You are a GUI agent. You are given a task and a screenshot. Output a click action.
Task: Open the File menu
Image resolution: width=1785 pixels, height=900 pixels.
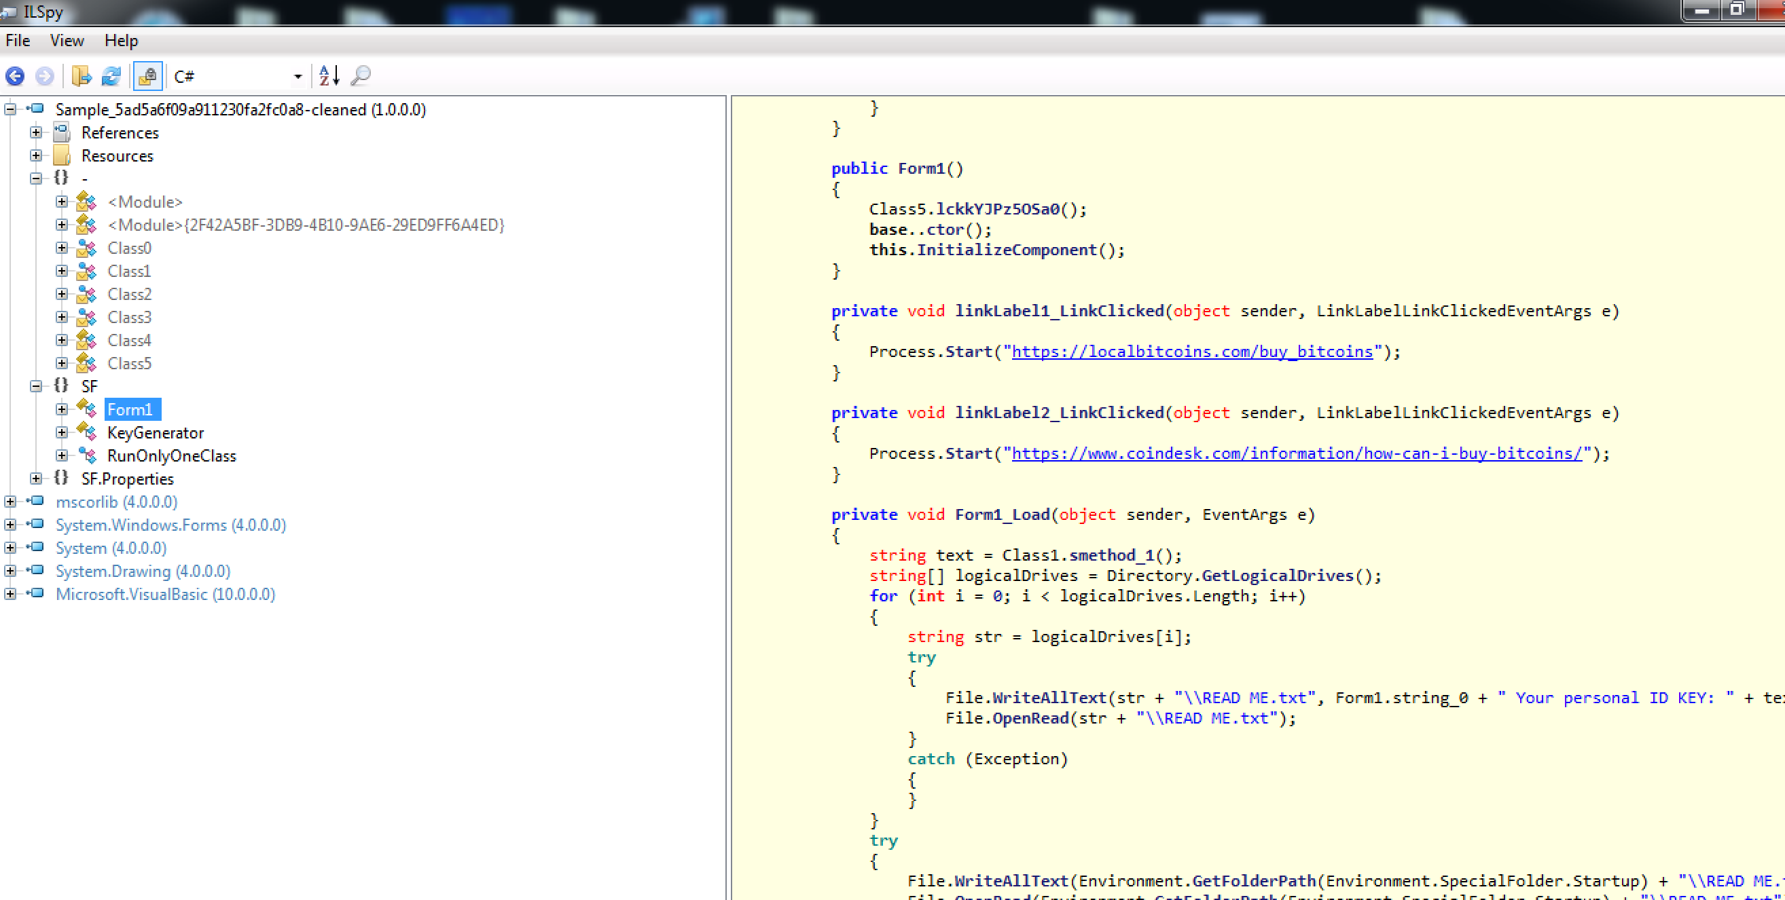point(18,41)
